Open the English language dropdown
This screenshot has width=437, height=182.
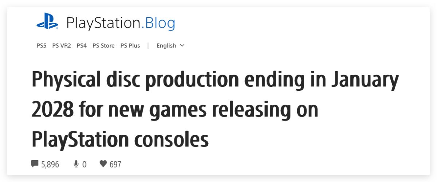170,46
